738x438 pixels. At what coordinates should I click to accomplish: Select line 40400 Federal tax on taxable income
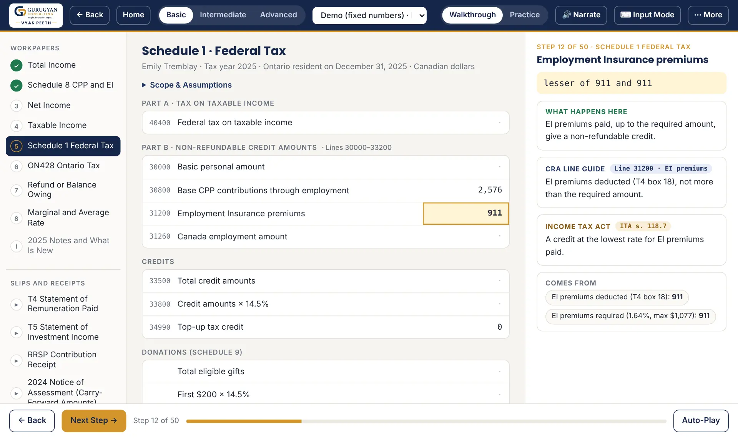pos(326,123)
